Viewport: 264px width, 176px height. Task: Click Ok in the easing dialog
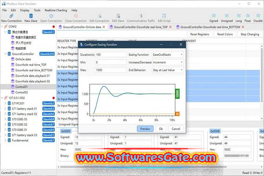[161, 129]
